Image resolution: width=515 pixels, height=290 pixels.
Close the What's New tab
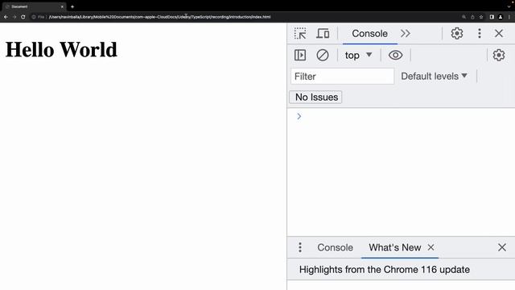coord(431,247)
